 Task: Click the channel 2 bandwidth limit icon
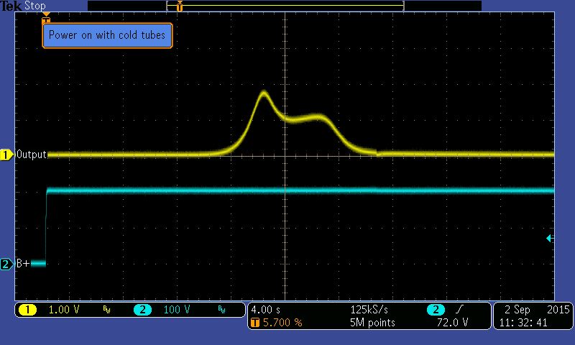(221, 310)
